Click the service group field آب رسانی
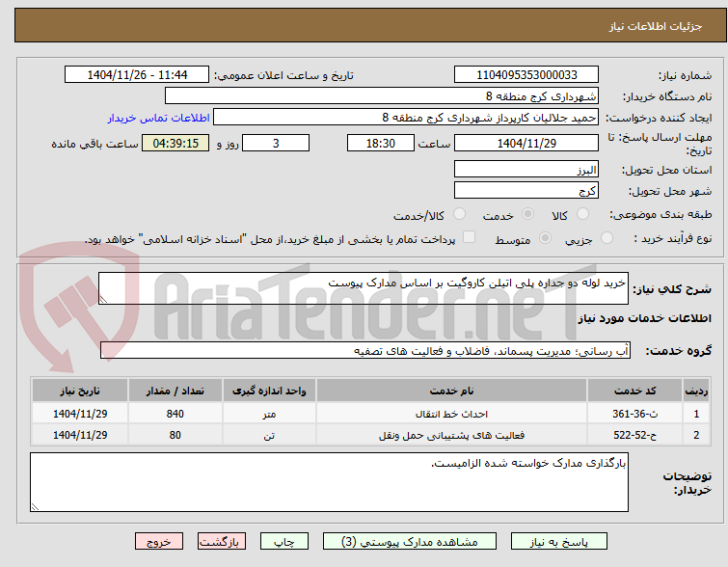This screenshot has width=728, height=567. click(364, 351)
